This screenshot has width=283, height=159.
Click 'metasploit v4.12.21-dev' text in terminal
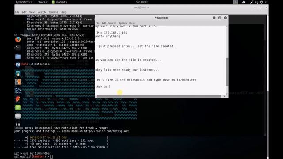coord(48,137)
